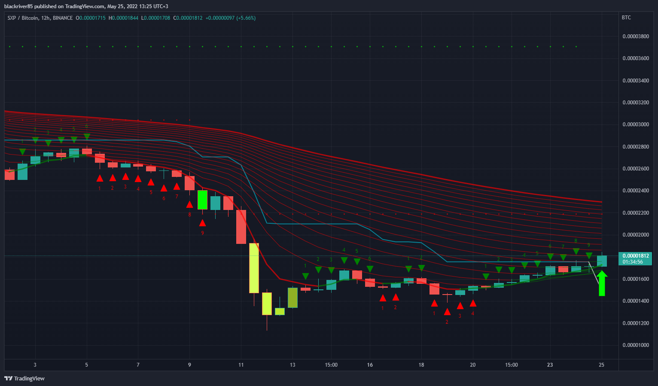Viewport: 658px width, 386px height.
Task: Click price axis label 0.00002800
Action: [x=636, y=147]
